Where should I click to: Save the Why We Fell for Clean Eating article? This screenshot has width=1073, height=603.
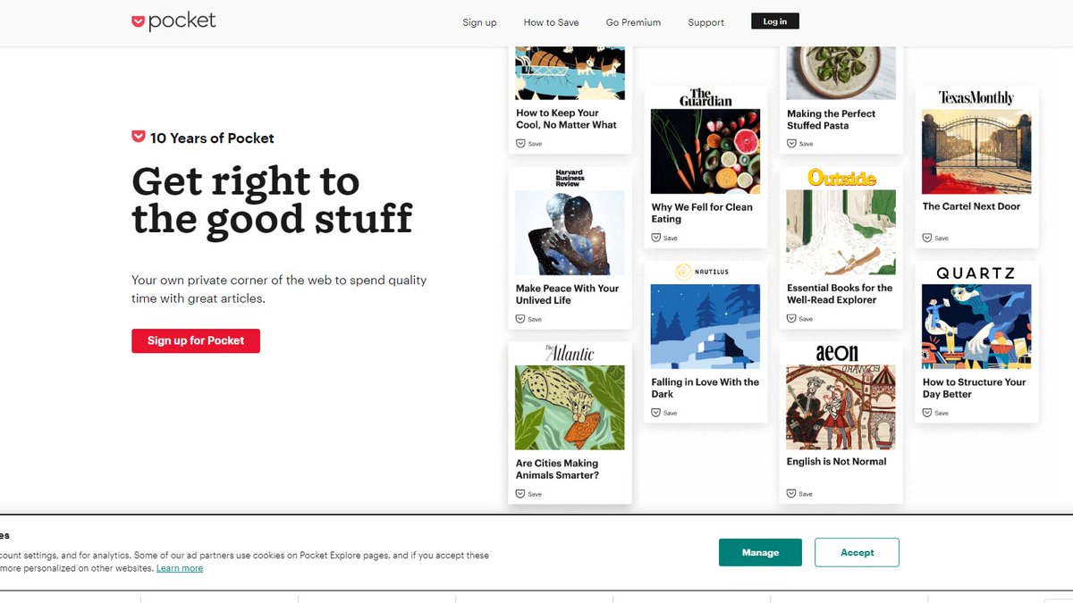664,238
